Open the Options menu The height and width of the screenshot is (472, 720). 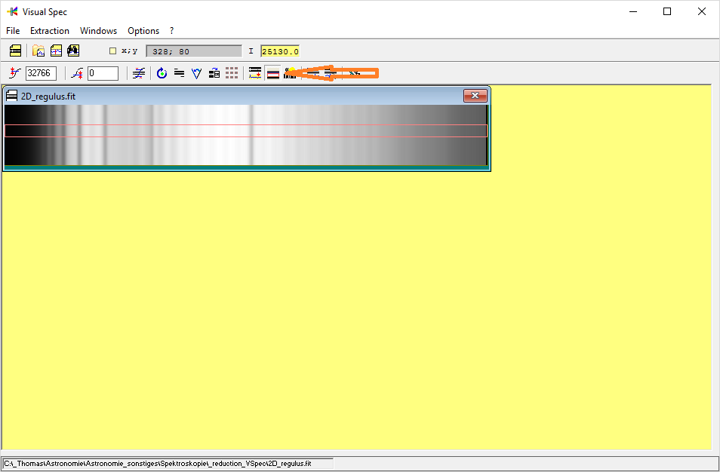(x=143, y=31)
